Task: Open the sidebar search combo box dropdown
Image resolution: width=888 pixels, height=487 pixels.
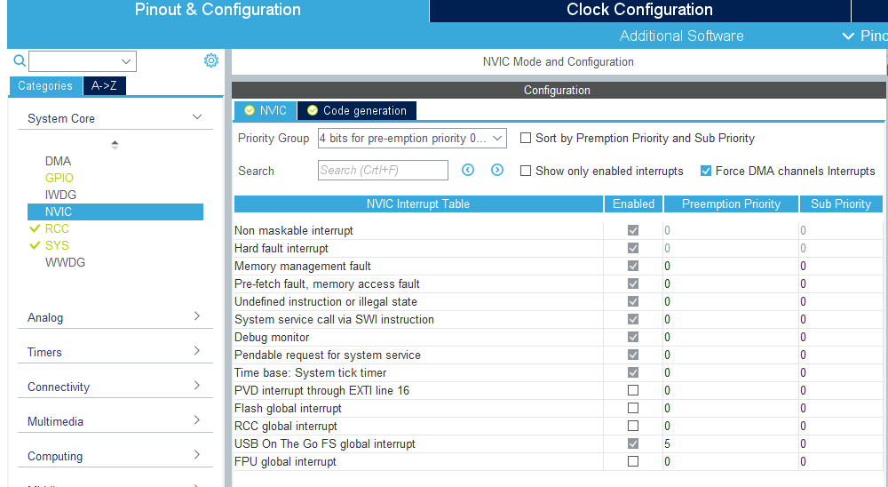Action: [x=126, y=61]
